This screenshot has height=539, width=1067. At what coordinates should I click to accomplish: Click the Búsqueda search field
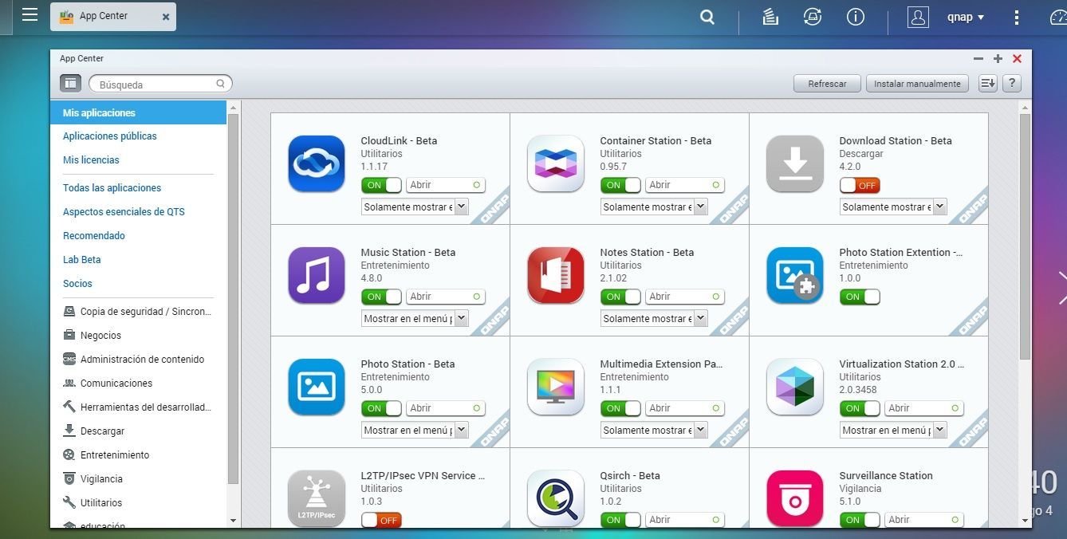click(156, 84)
